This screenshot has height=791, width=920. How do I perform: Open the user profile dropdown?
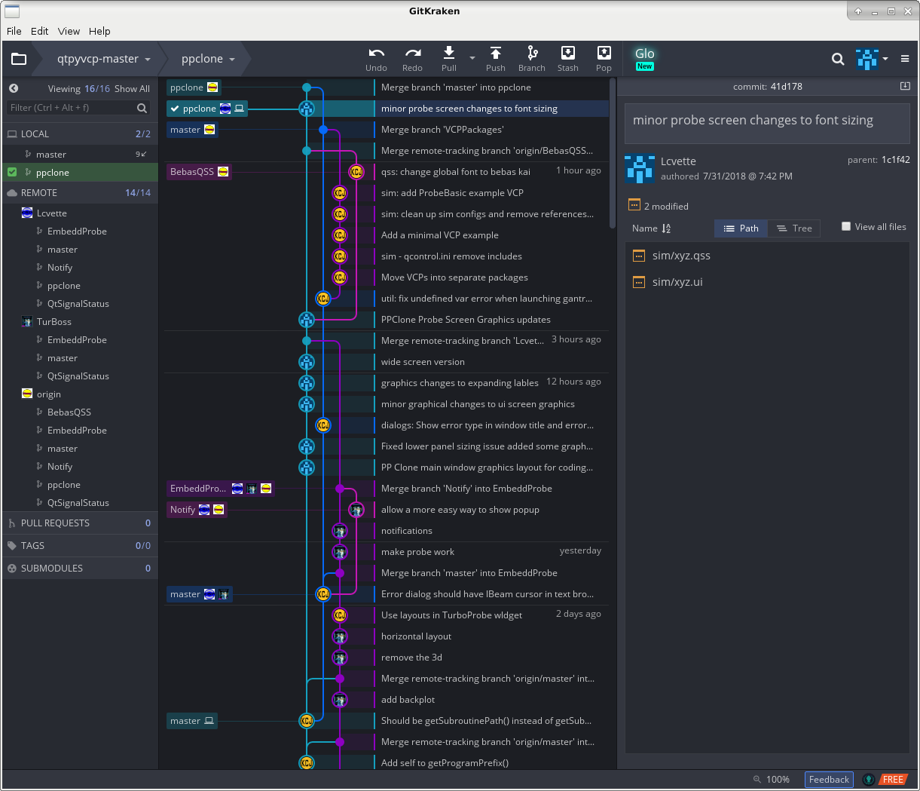click(x=872, y=59)
